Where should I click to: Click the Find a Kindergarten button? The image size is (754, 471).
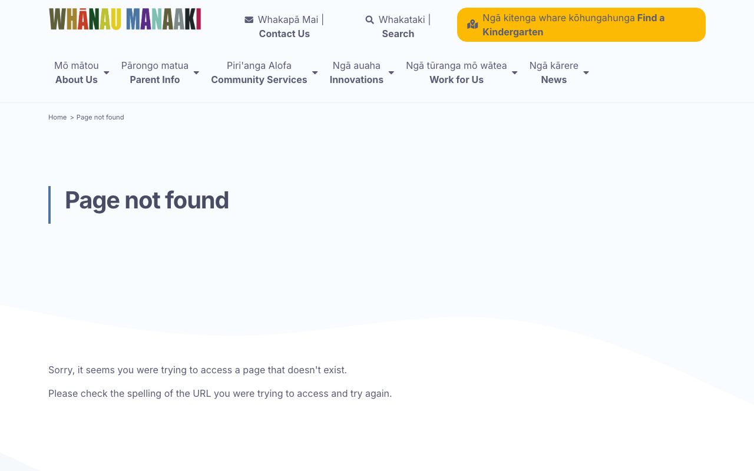581,25
